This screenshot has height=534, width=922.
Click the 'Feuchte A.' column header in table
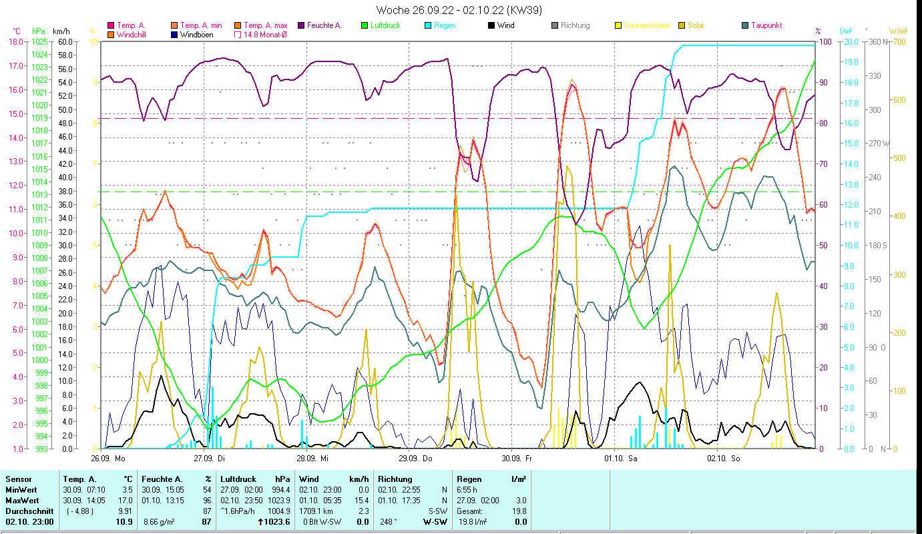pyautogui.click(x=162, y=479)
